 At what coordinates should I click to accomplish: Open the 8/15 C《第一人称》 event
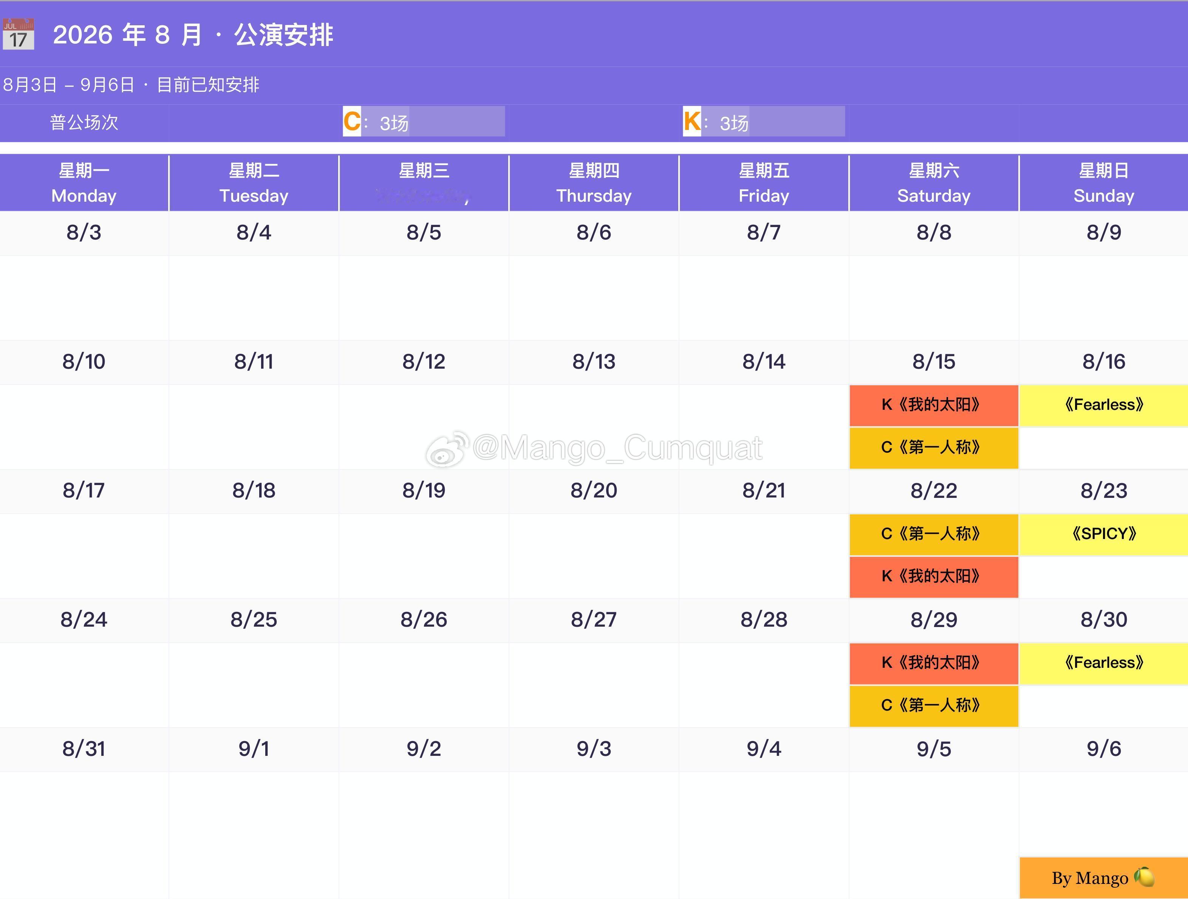coord(934,448)
